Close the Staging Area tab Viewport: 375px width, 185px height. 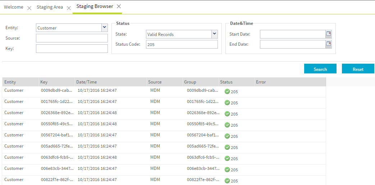tap(69, 8)
